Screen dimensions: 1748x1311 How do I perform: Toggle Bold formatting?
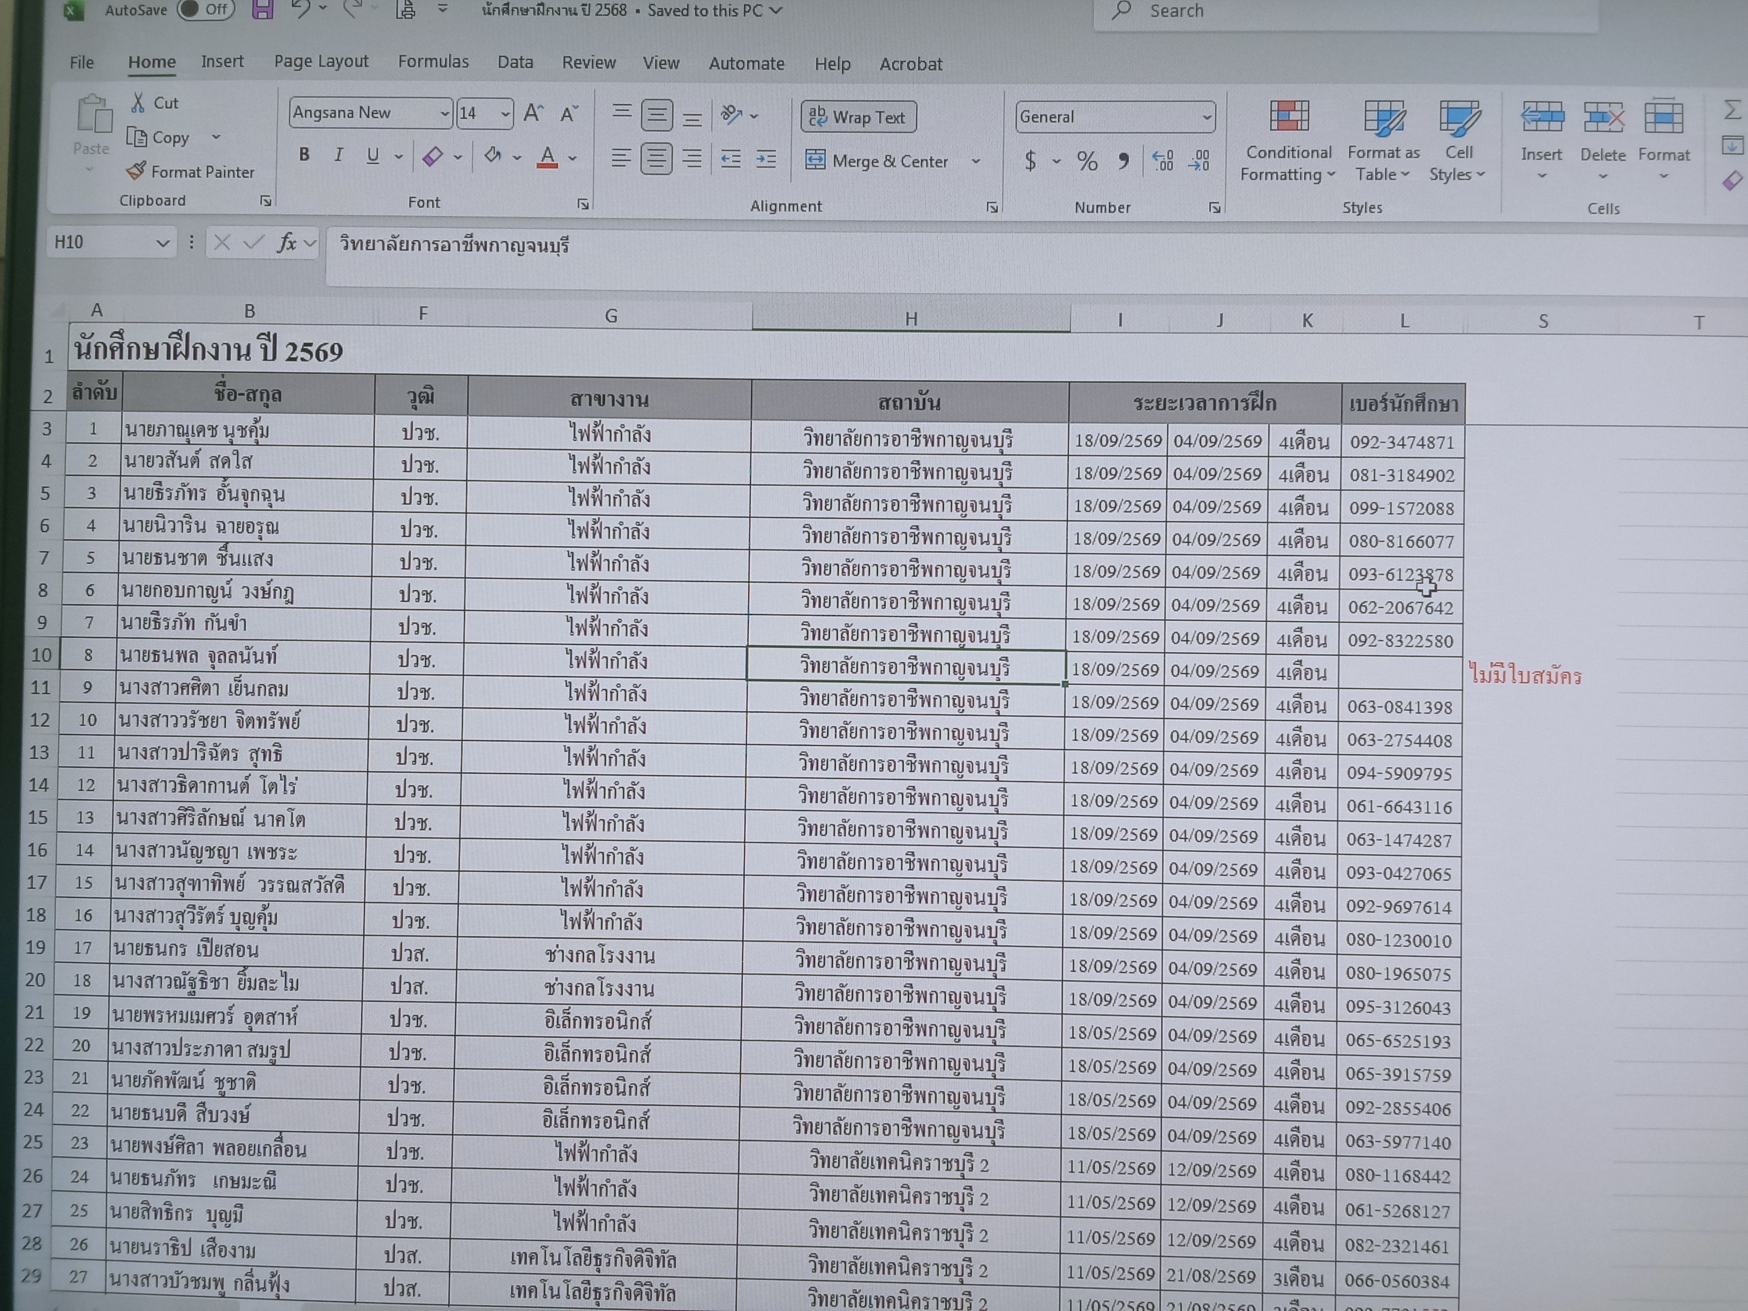tap(304, 155)
